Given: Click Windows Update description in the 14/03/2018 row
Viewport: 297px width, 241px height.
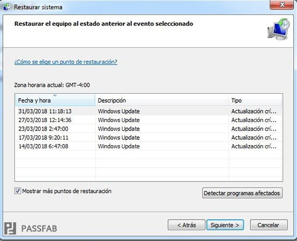Looking at the screenshot, I should click(119, 146).
